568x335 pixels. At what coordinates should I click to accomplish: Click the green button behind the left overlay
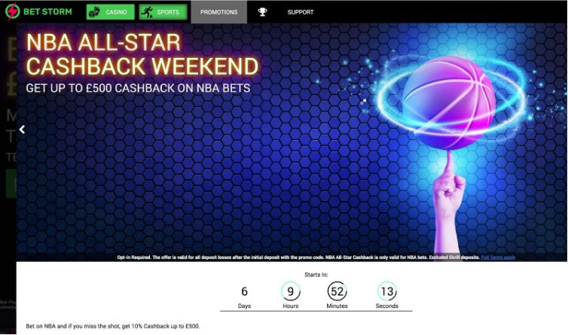point(11,184)
